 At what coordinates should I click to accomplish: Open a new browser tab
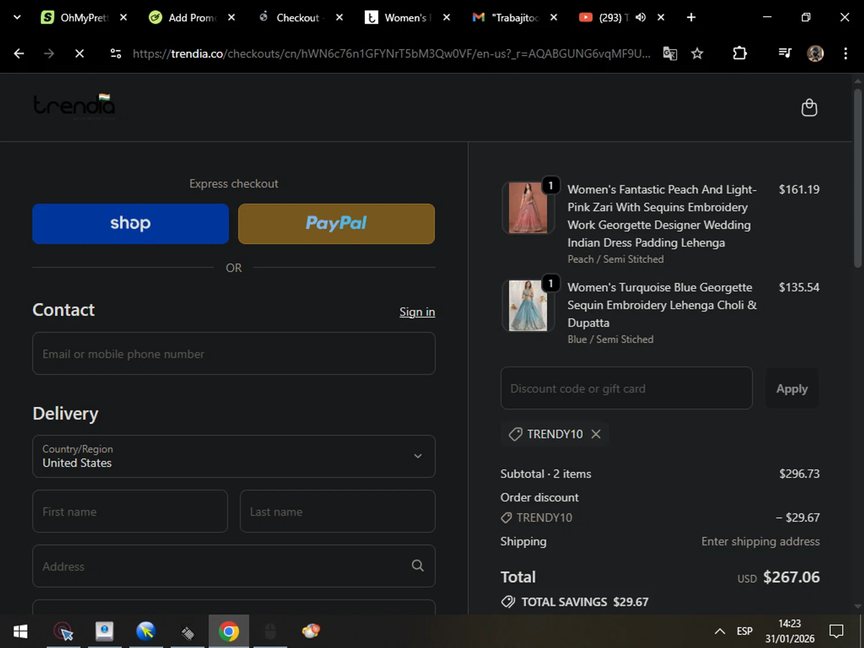[691, 17]
